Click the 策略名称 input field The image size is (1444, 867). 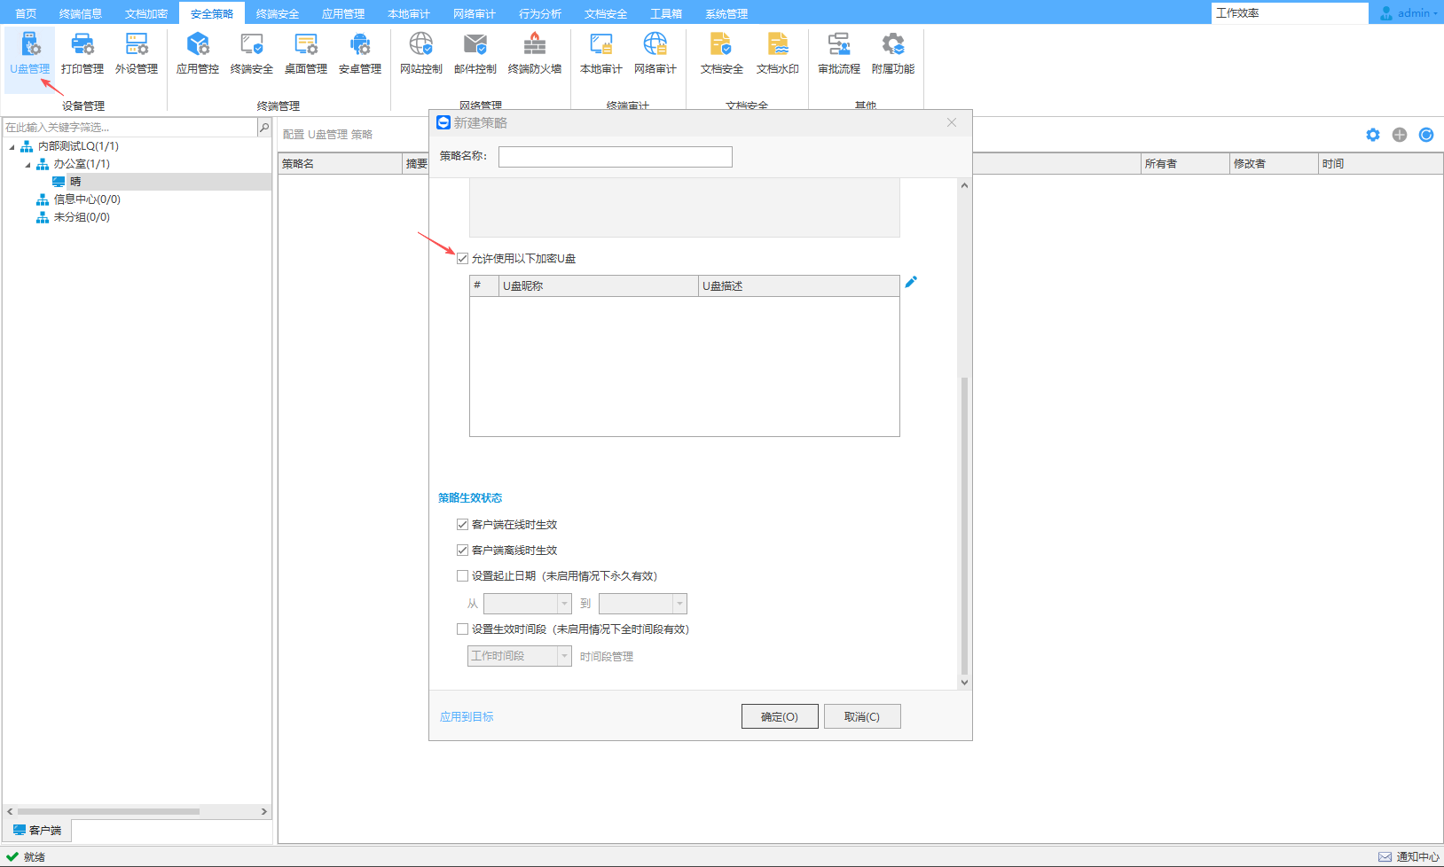[x=615, y=157]
